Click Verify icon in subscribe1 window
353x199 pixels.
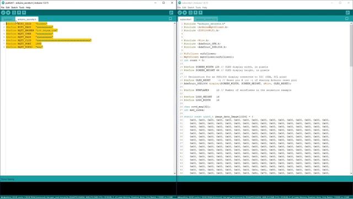click(180, 13)
